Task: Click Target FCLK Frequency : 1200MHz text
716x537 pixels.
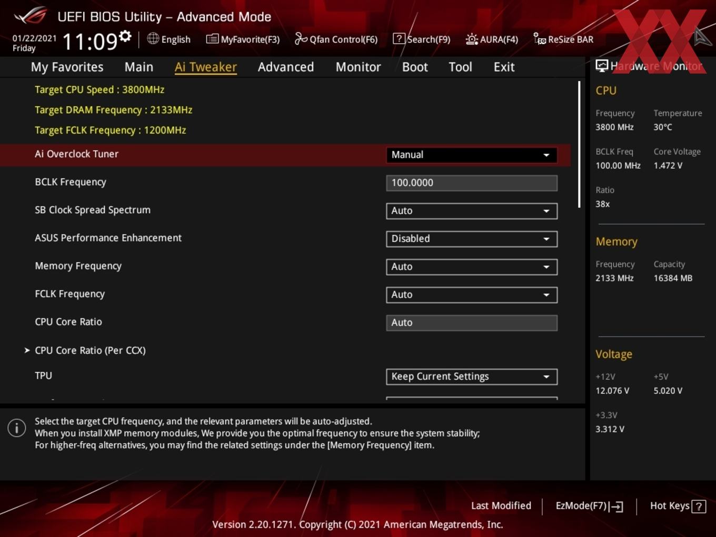Action: 110,130
